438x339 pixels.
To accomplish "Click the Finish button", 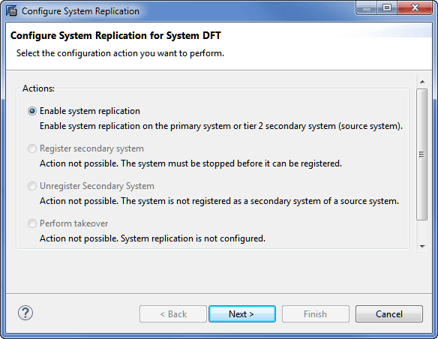I will coord(315,313).
